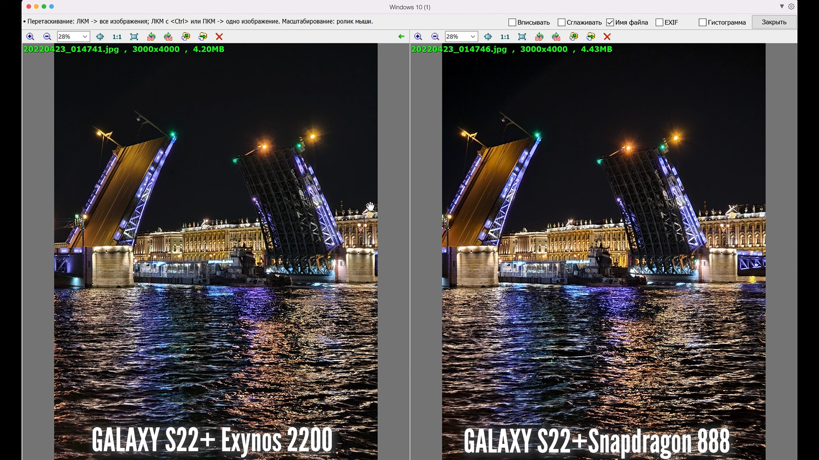The image size is (819, 460).
Task: Click the green left arrow icon
Action: 401,37
